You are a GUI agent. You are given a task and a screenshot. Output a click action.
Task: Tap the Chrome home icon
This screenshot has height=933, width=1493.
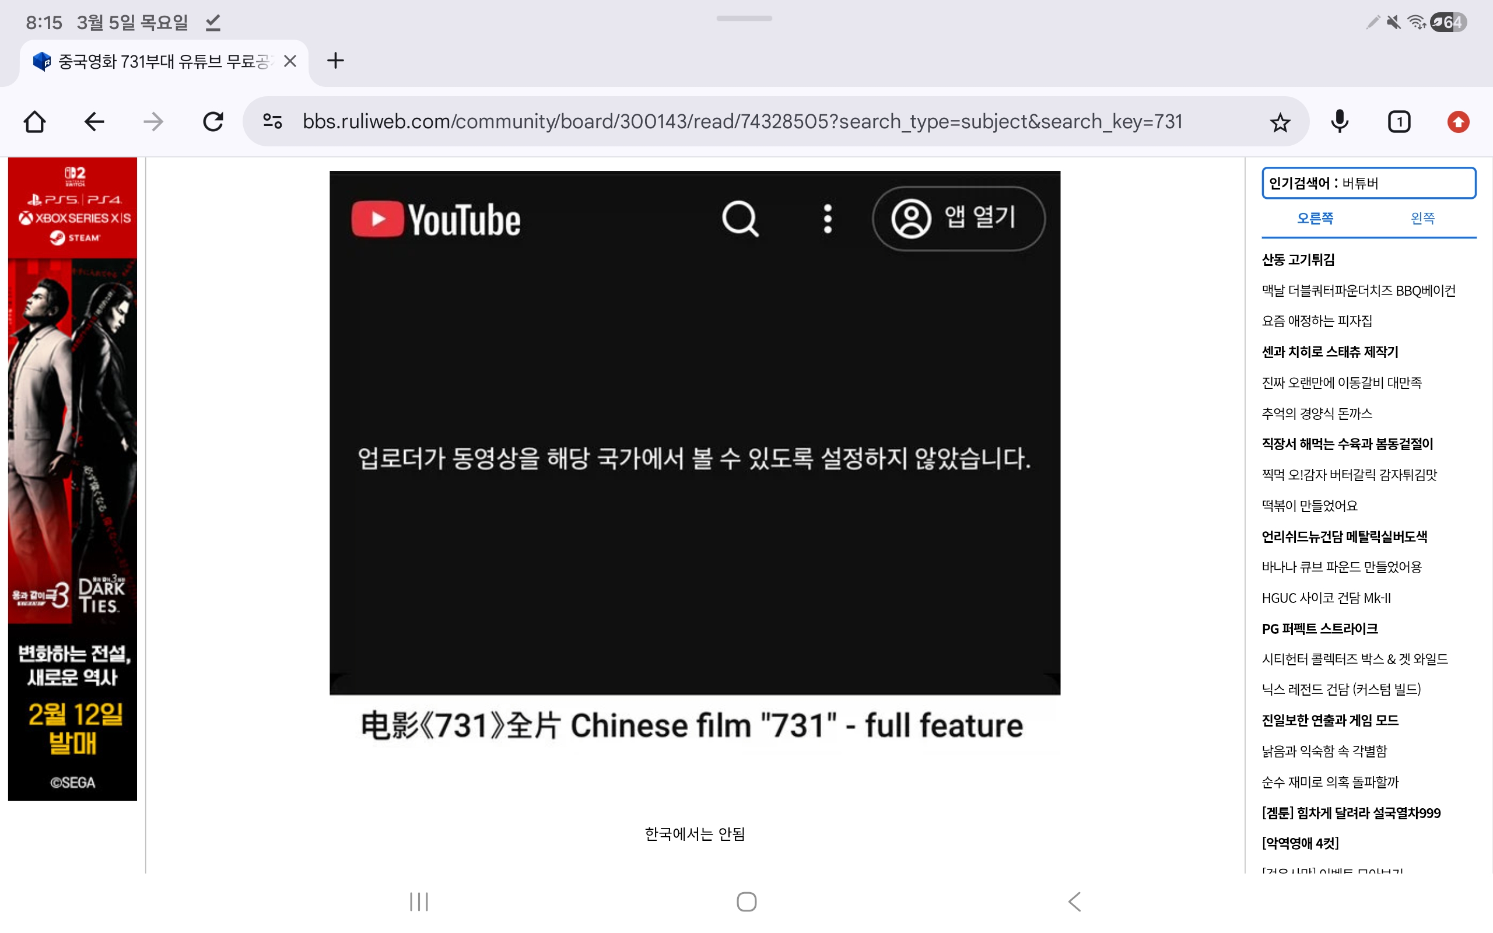point(34,121)
